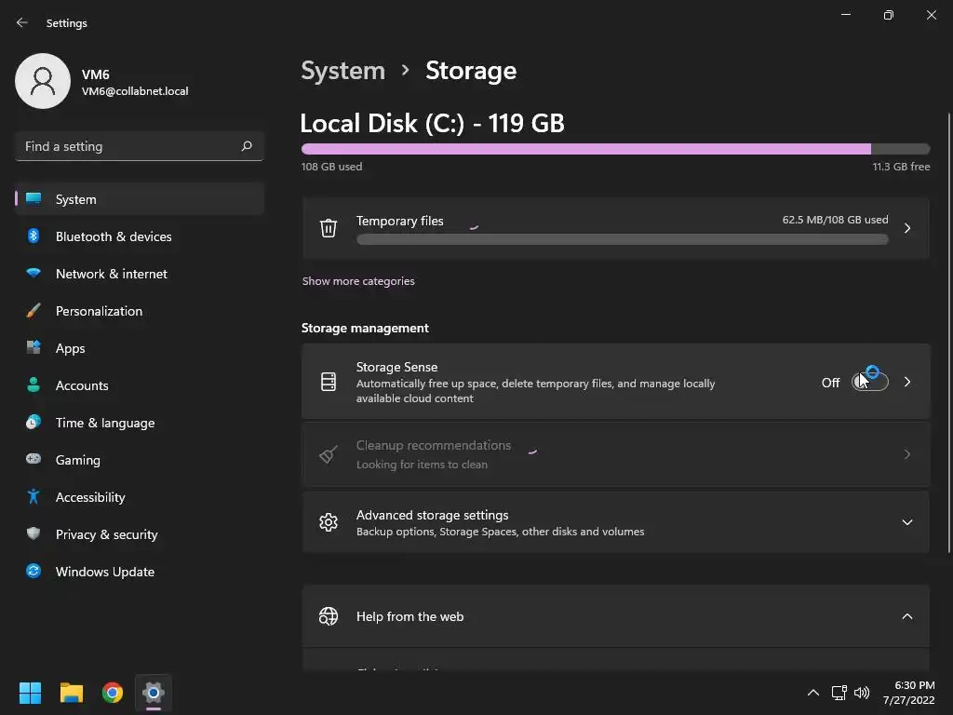
Task: Click Show more categories link
Action: 358,281
